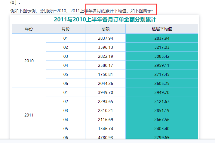Click month 05 beside total 1750.81
This screenshot has width=215, height=143.
click(66, 74)
